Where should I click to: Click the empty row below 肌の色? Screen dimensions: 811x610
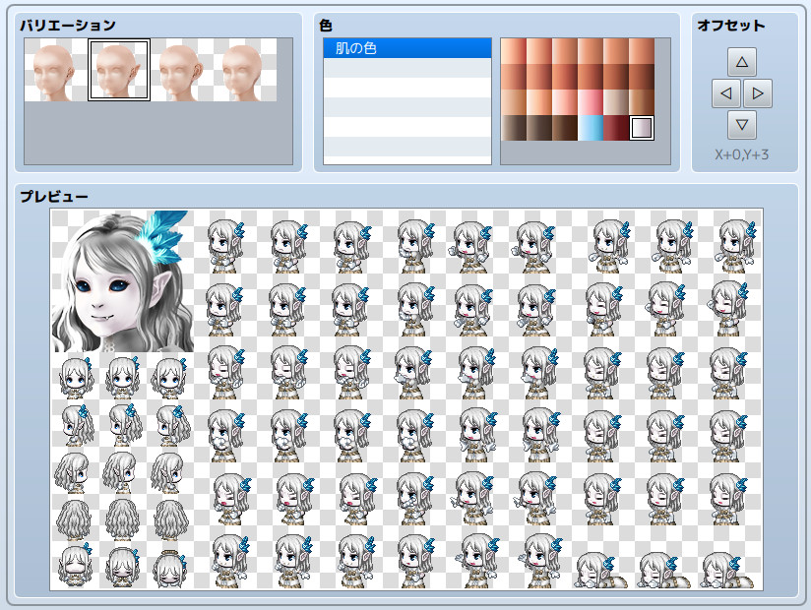coord(406,67)
